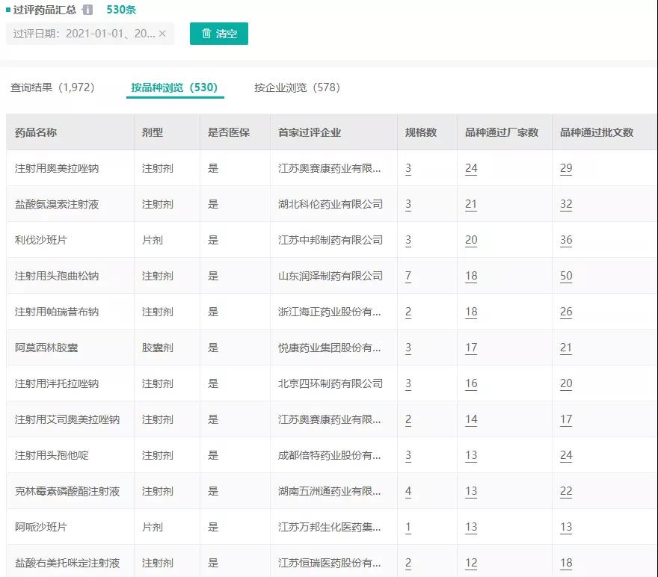Click the 21 厂家数 link for 盐酸氨溴索注射液
Viewport: 658px width, 577px height.
click(x=471, y=204)
